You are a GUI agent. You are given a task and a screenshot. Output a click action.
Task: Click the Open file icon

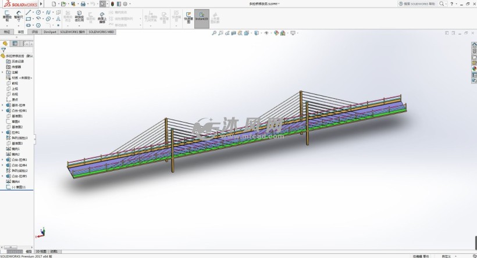click(63, 4)
